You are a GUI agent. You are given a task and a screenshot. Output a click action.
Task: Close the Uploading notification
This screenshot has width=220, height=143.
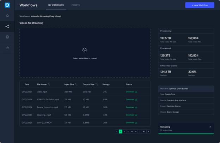tap(210, 127)
